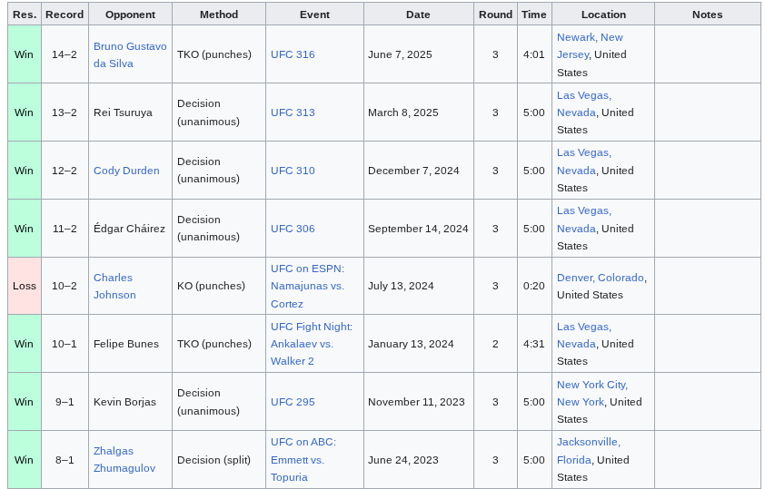Click the June 7, 2025 date cell

tap(418, 54)
